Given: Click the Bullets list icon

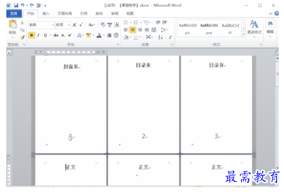Looking at the screenshot, I should tap(126, 23).
